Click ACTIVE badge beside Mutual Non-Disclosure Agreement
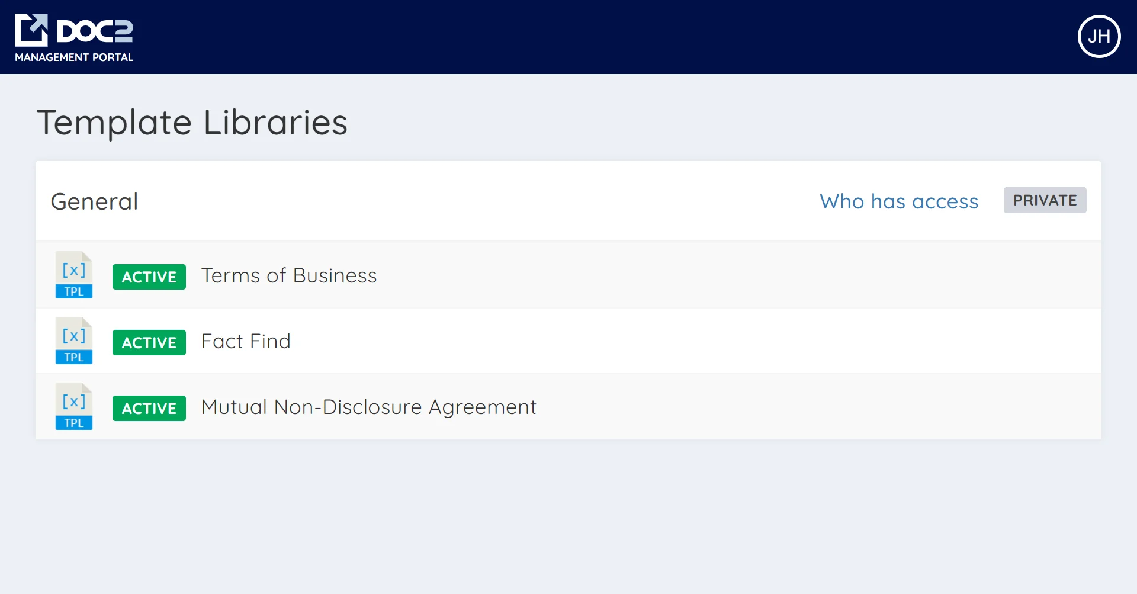This screenshot has height=594, width=1137. pyautogui.click(x=149, y=408)
